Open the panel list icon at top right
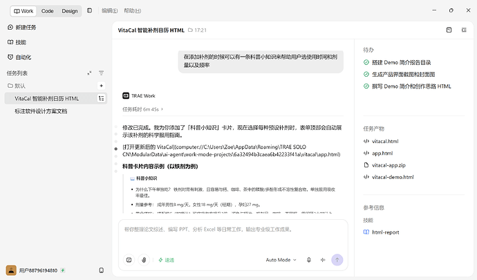Image resolution: width=477 pixels, height=280 pixels. [464, 30]
